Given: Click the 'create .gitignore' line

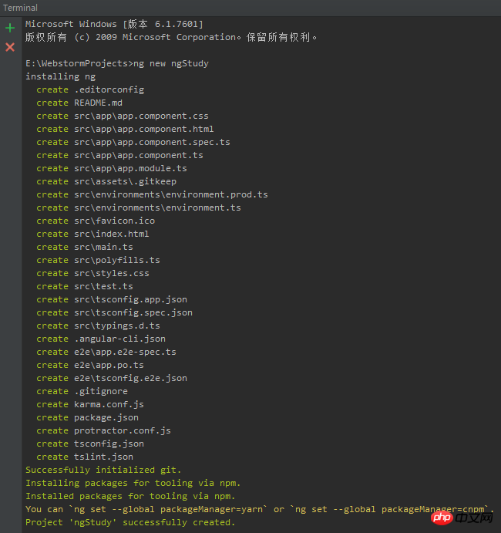Looking at the screenshot, I should 82,391.
